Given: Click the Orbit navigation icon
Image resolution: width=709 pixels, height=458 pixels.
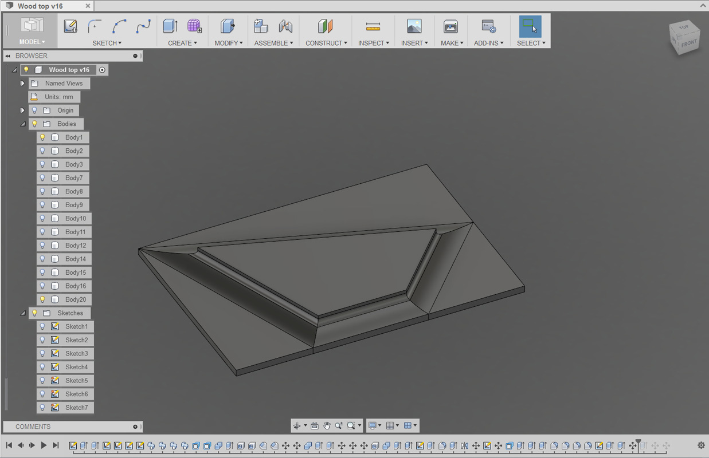Looking at the screenshot, I should coord(297,425).
